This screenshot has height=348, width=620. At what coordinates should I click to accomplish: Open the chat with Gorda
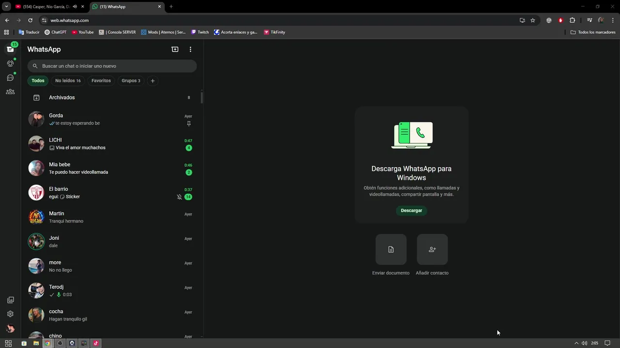[112, 119]
